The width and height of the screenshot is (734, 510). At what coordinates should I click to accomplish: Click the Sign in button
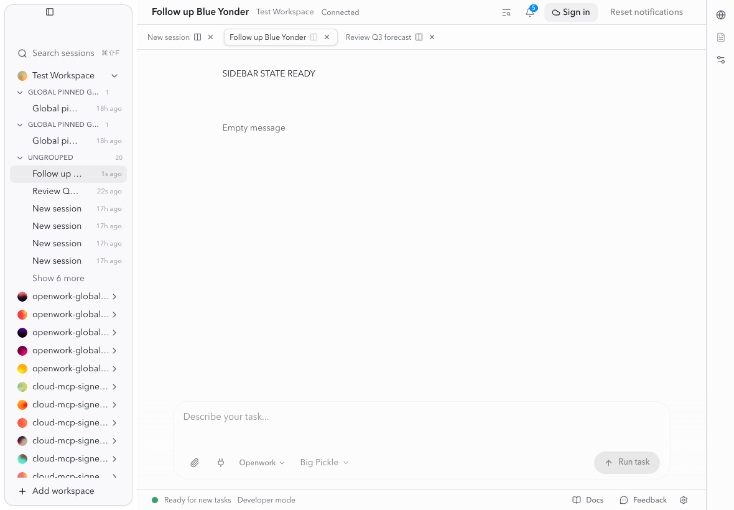(570, 12)
